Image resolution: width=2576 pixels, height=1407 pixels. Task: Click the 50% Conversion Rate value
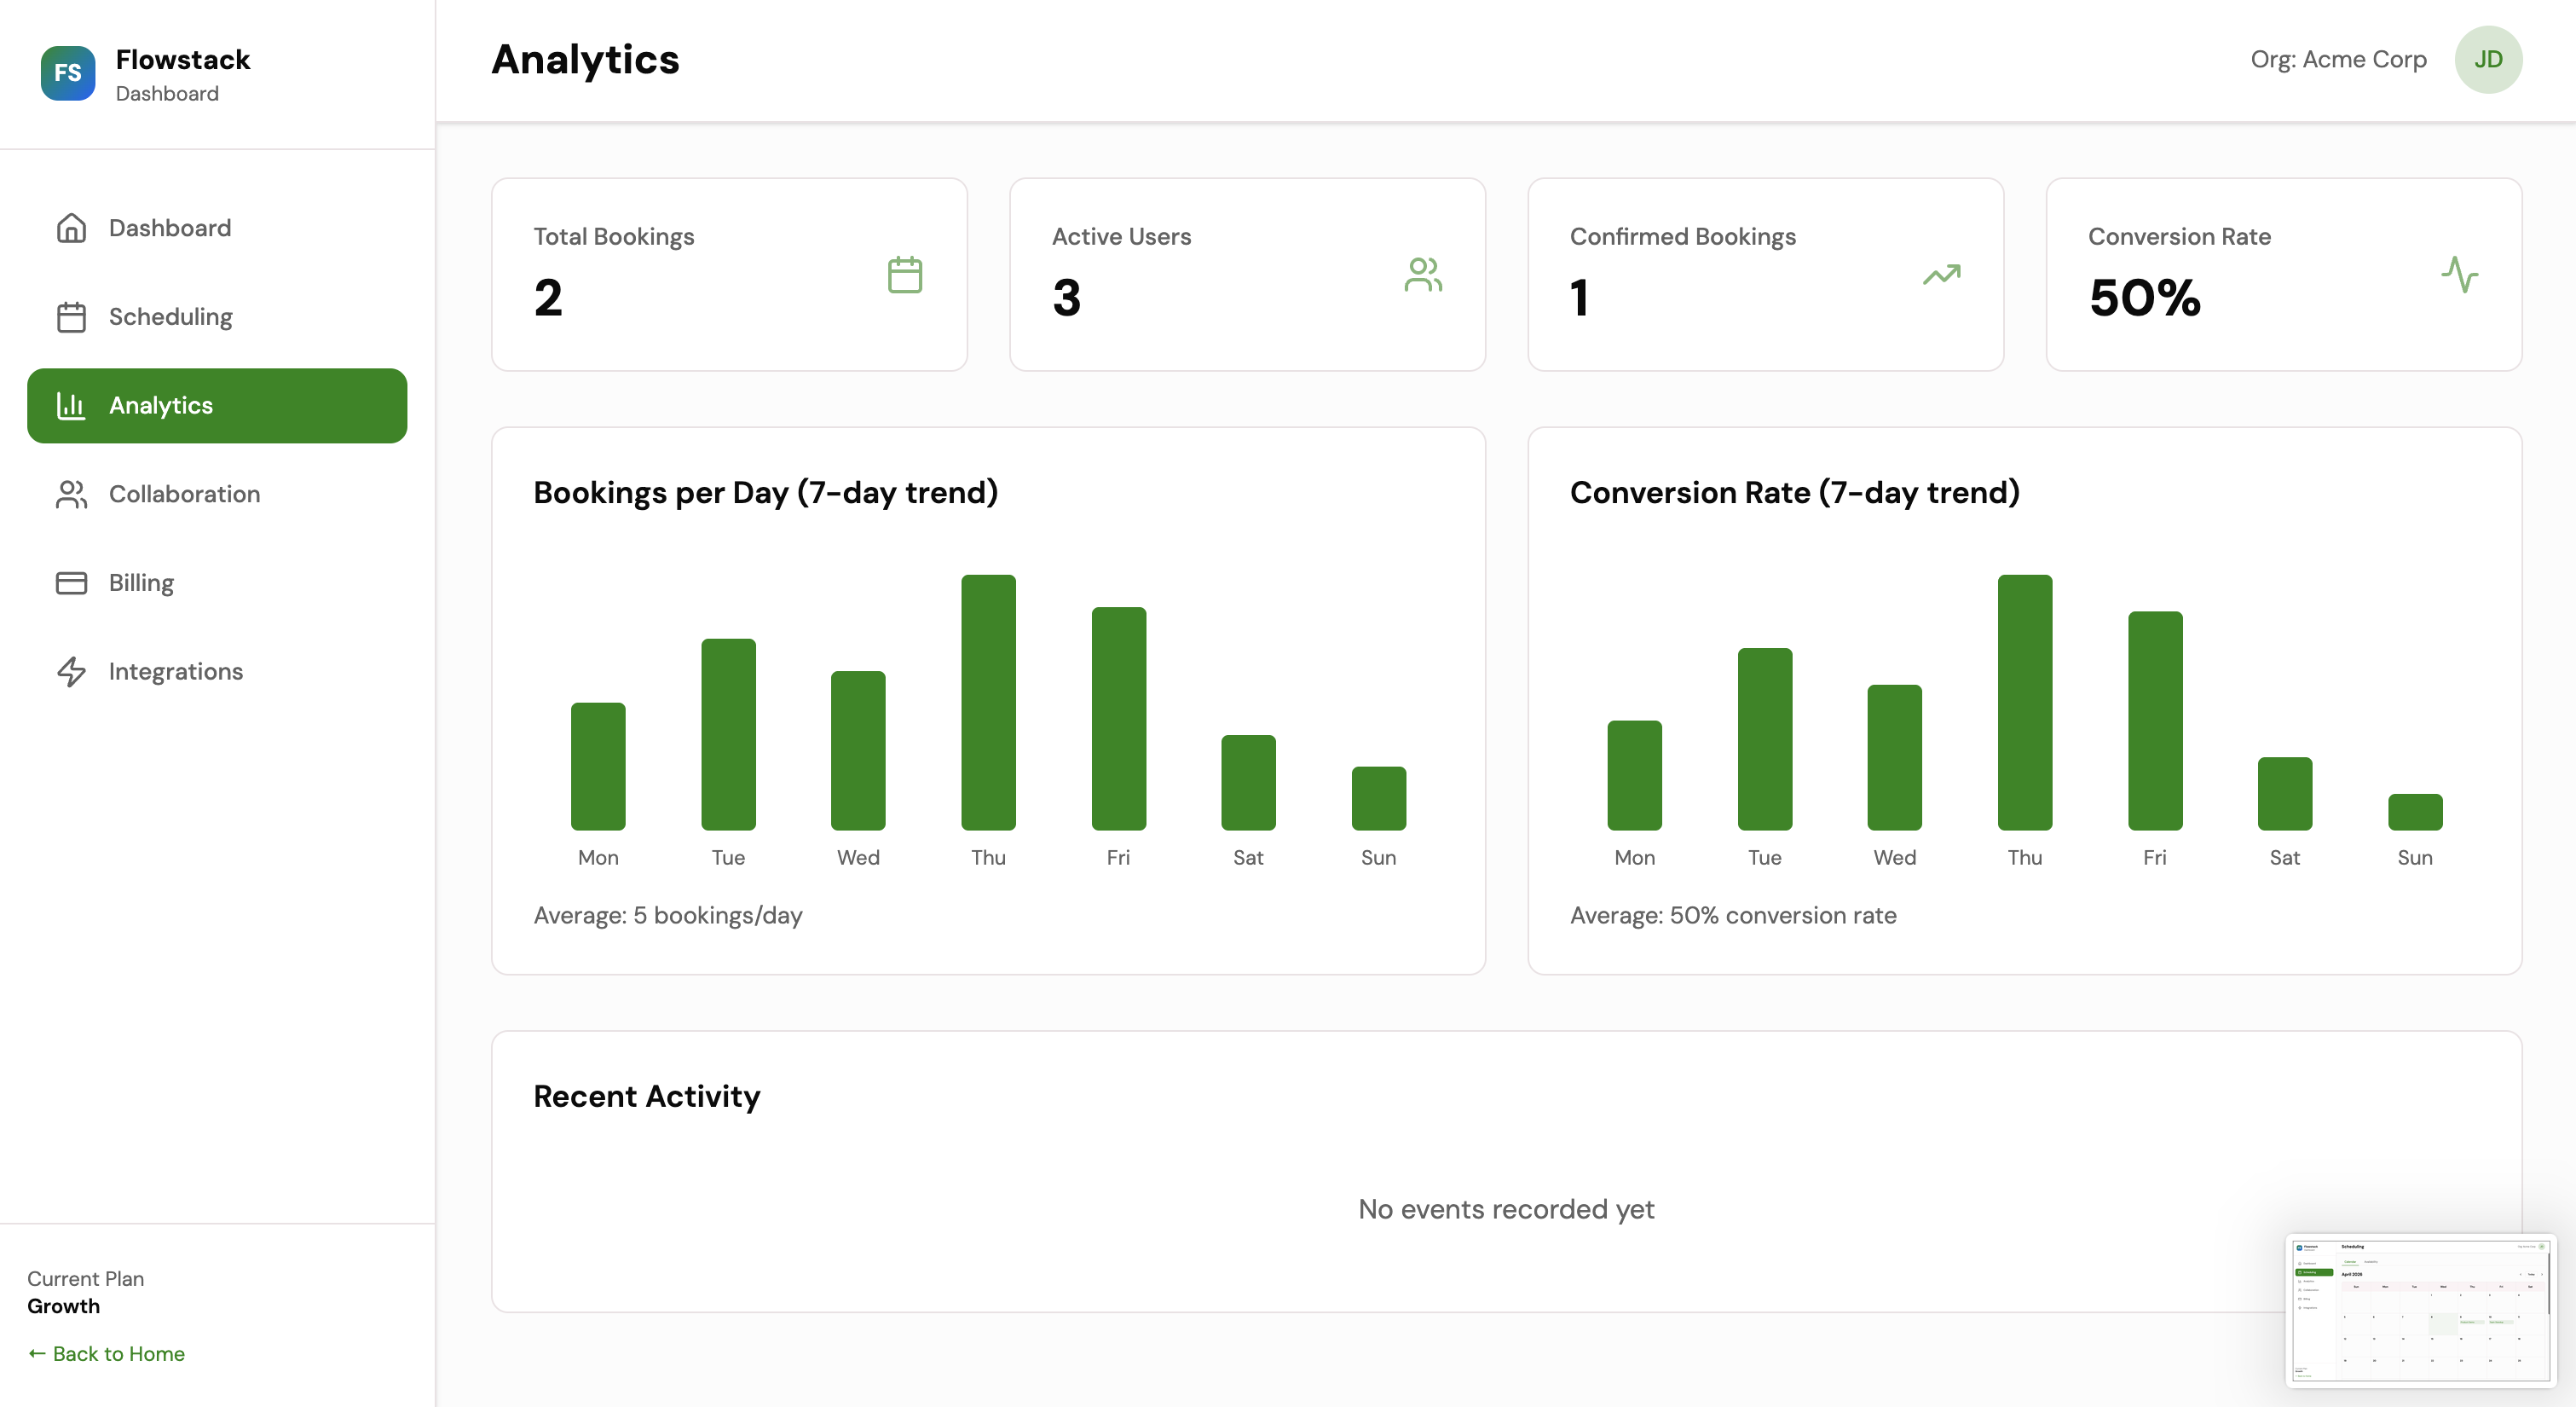point(2144,298)
